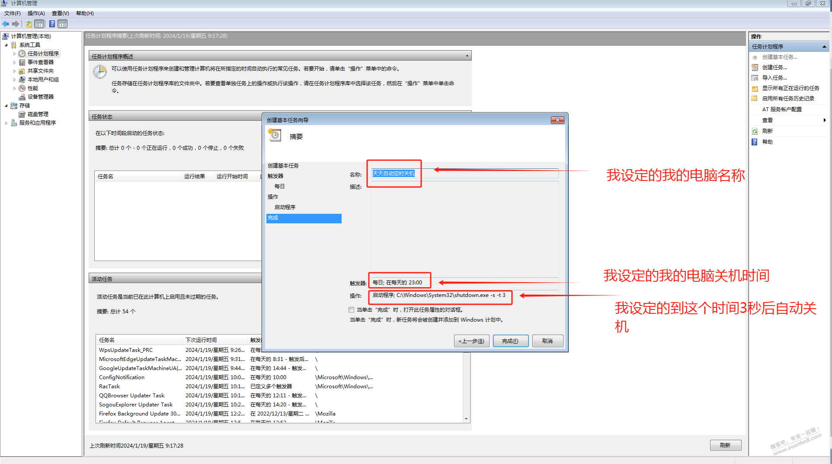The image size is (832, 464).
Task: Click the 计算机管理(本地) root icon
Action: pyautogui.click(x=6, y=36)
